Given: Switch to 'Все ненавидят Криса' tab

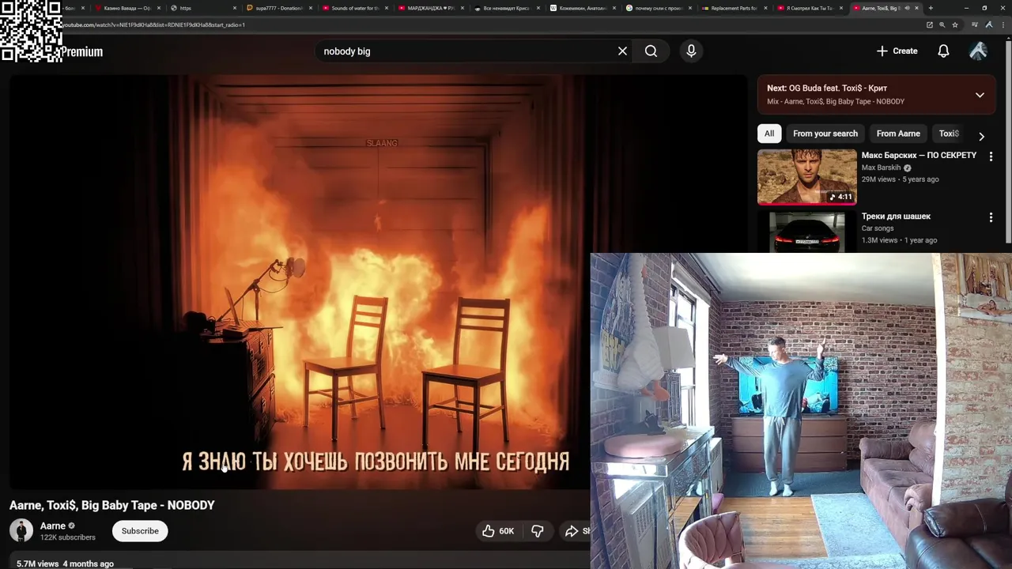Looking at the screenshot, I should (505, 8).
